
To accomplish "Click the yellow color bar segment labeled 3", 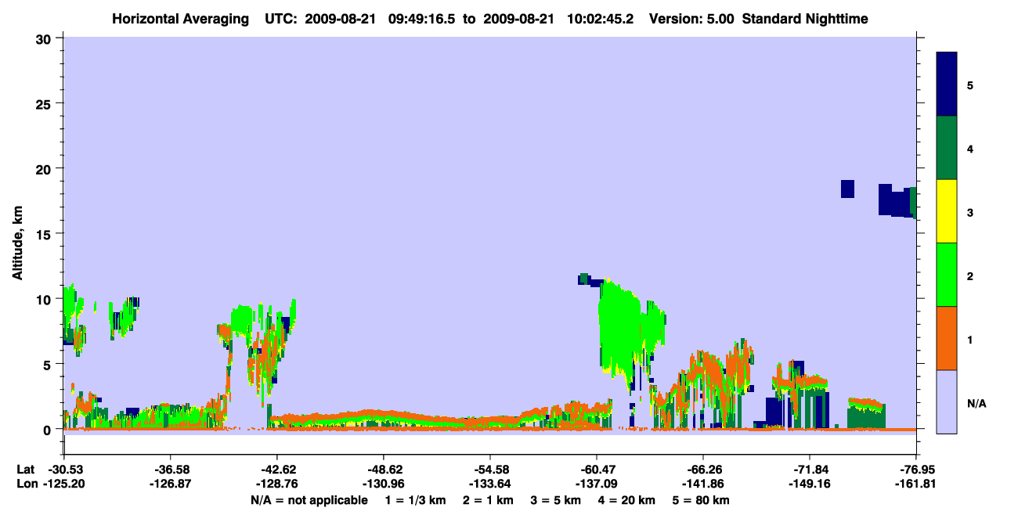I will (x=947, y=211).
